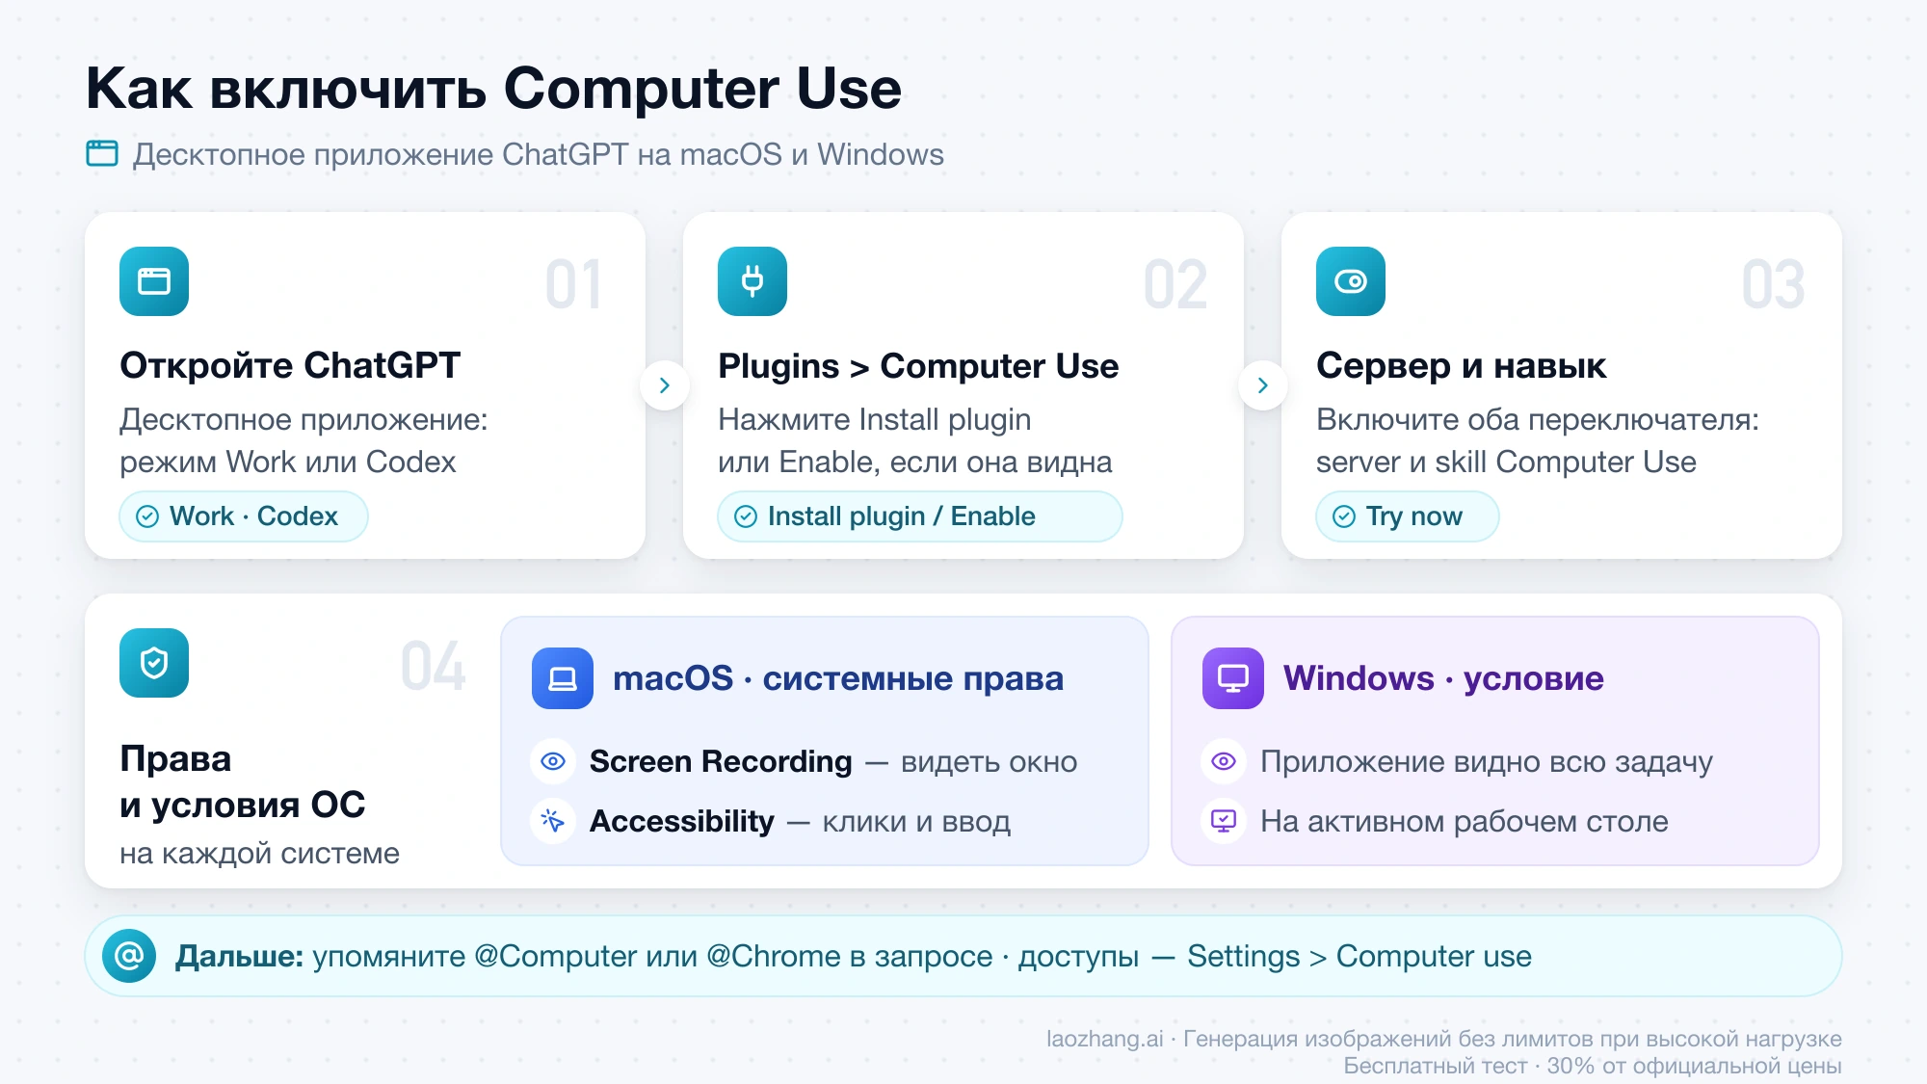Image resolution: width=1927 pixels, height=1084 pixels.
Task: Click chevron arrow between cards 01 and 02
Action: click(x=665, y=385)
